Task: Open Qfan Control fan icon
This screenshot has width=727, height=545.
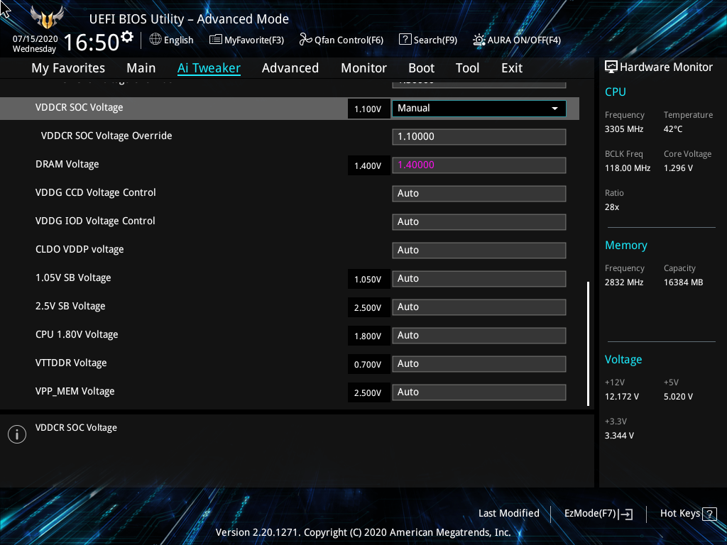Action: coord(305,40)
